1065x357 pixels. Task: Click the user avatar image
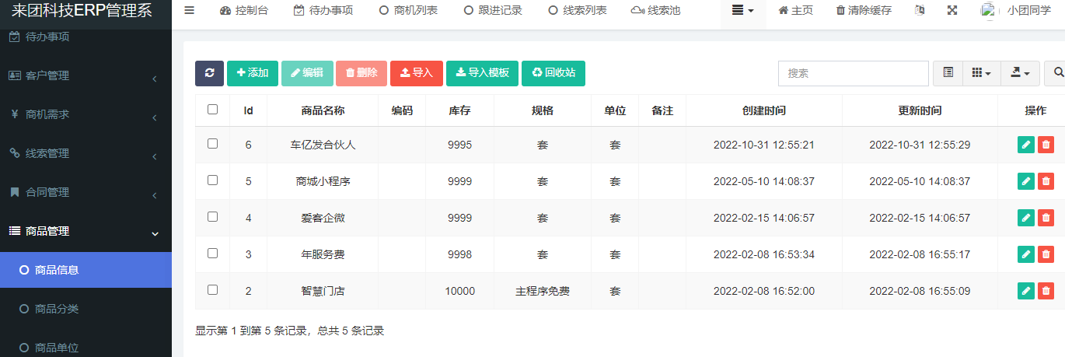pos(989,11)
